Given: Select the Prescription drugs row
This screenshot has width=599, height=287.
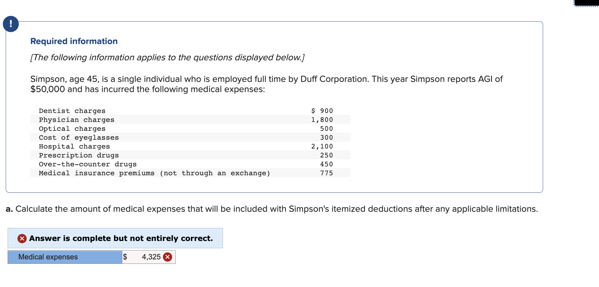Looking at the screenshot, I should point(190,155).
